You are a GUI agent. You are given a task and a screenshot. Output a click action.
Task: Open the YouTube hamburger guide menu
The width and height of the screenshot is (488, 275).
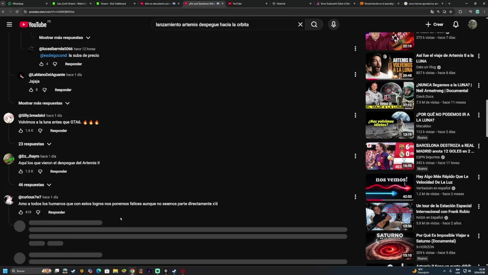click(9, 24)
